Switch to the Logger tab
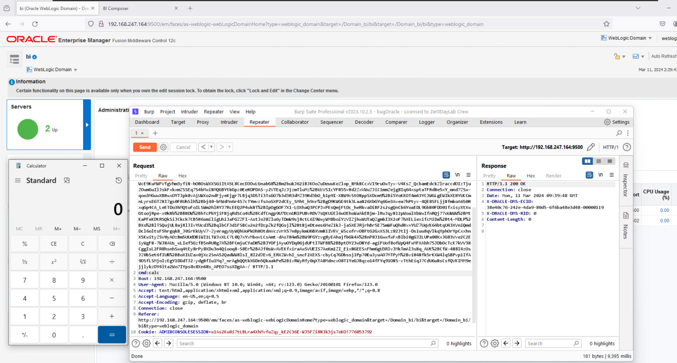Screen dimensions: 677x363 click(427, 122)
